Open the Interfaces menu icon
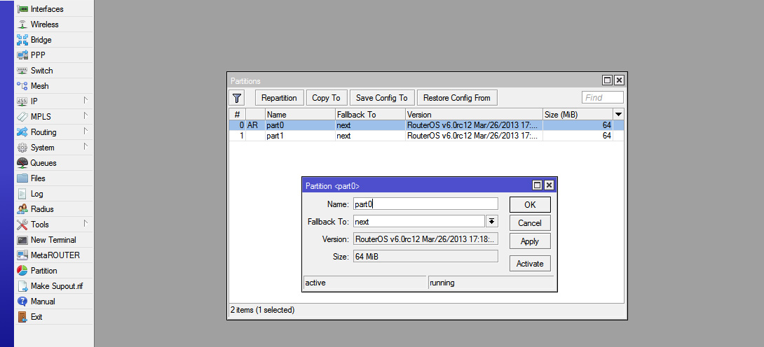The width and height of the screenshot is (764, 347). coord(22,9)
